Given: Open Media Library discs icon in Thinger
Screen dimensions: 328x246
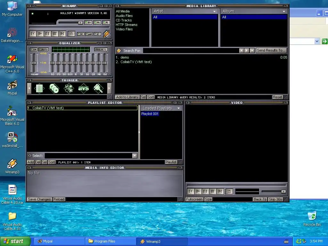Looking at the screenshot, I should [54, 88].
